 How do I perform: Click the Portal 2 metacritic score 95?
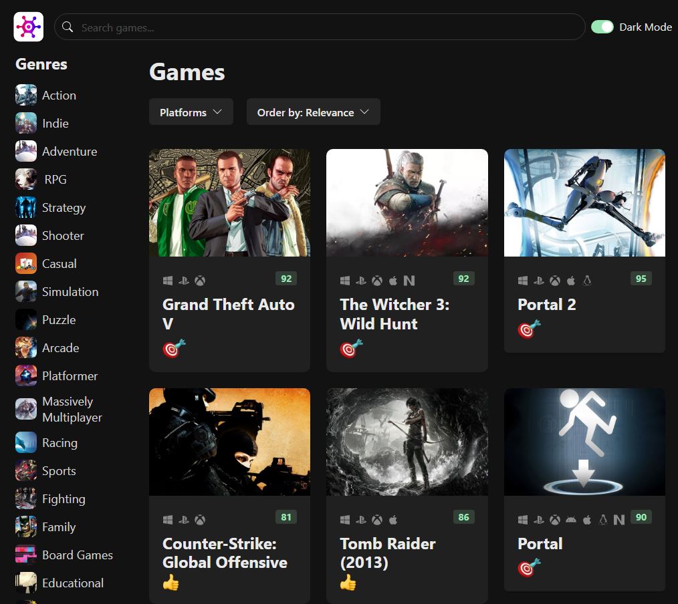[x=641, y=279]
